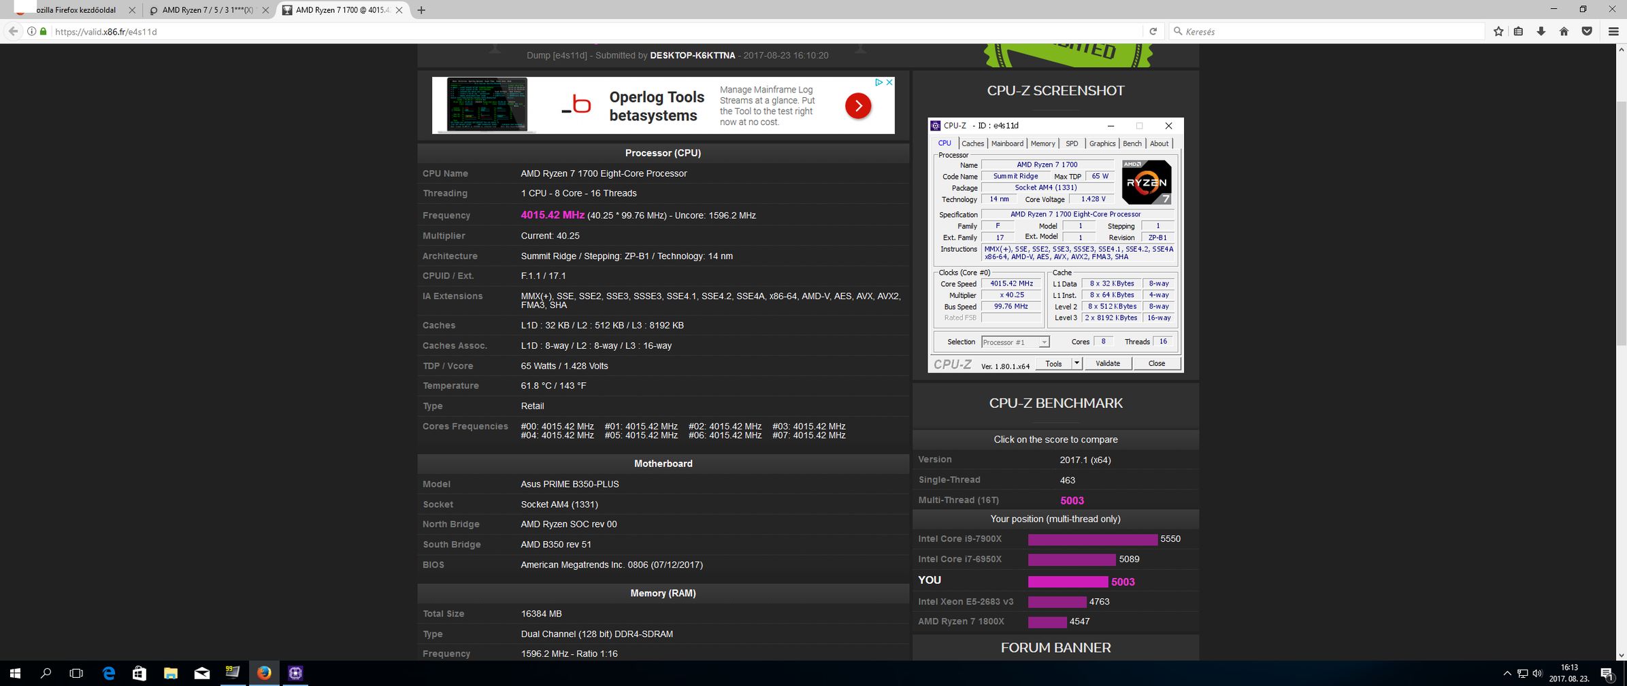Open Processor #1 selection dropdown in CPU-Z
1627x686 pixels.
1015,342
